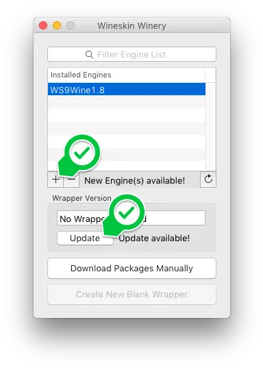The height and width of the screenshot is (368, 263).
Task: Click the magnifying glass search icon
Action: pos(89,54)
